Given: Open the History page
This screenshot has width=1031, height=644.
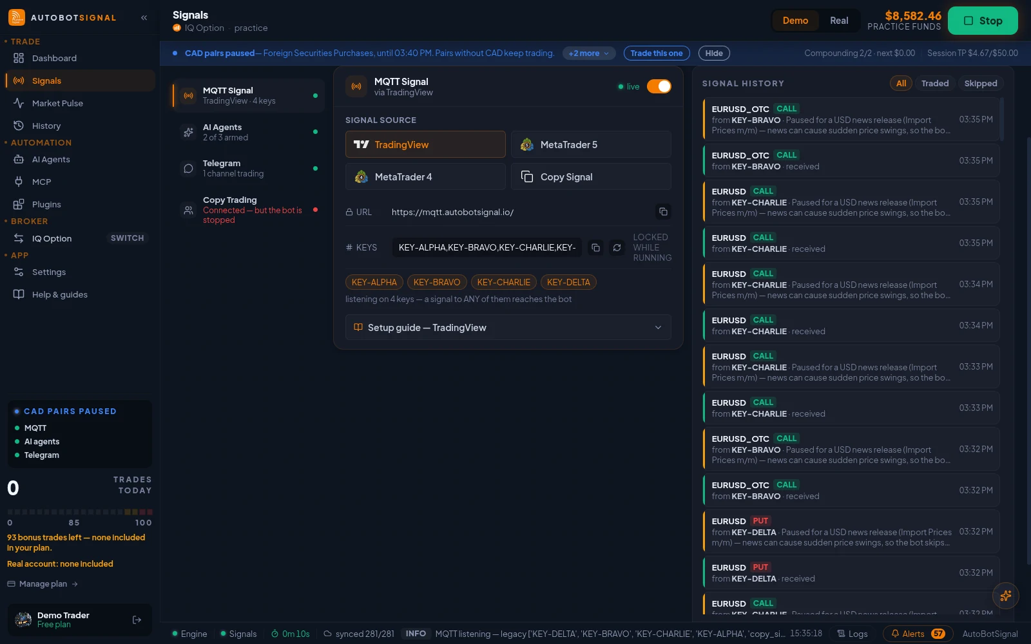Looking at the screenshot, I should [80, 126].
